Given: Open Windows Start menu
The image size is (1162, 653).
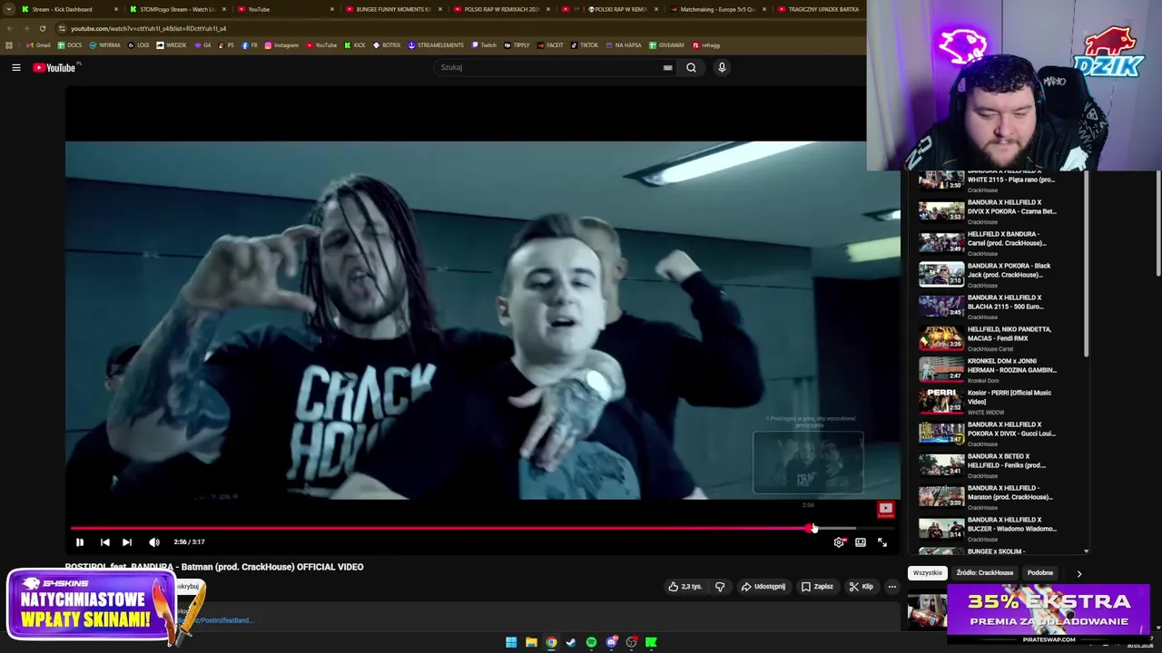Looking at the screenshot, I should tap(511, 642).
